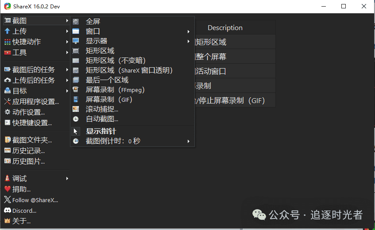
Task: Click the 上传后的任务 cloud icon
Action: 8,80
